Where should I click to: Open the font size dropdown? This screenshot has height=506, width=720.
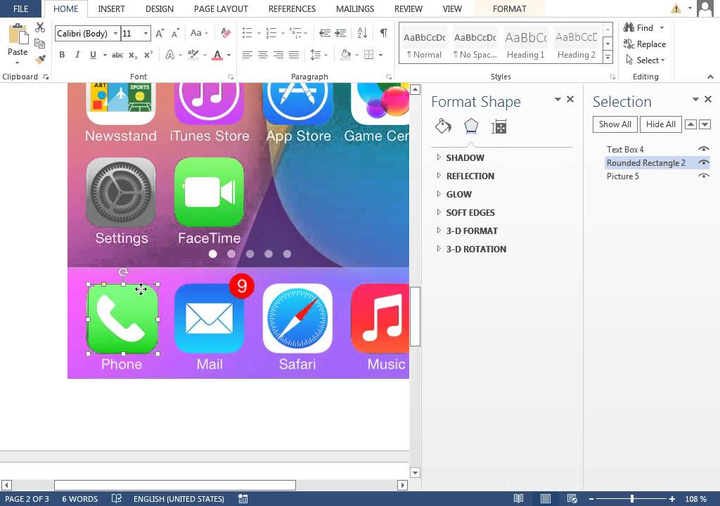tap(146, 33)
